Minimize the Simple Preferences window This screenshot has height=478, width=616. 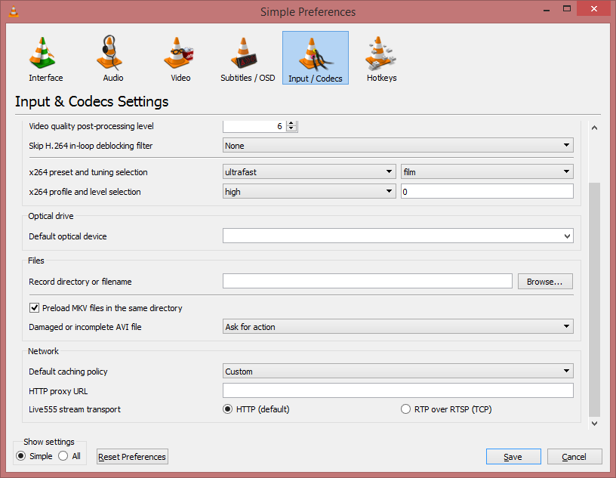click(x=547, y=9)
